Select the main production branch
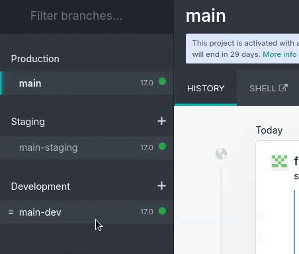This screenshot has width=299, height=254. (x=87, y=83)
